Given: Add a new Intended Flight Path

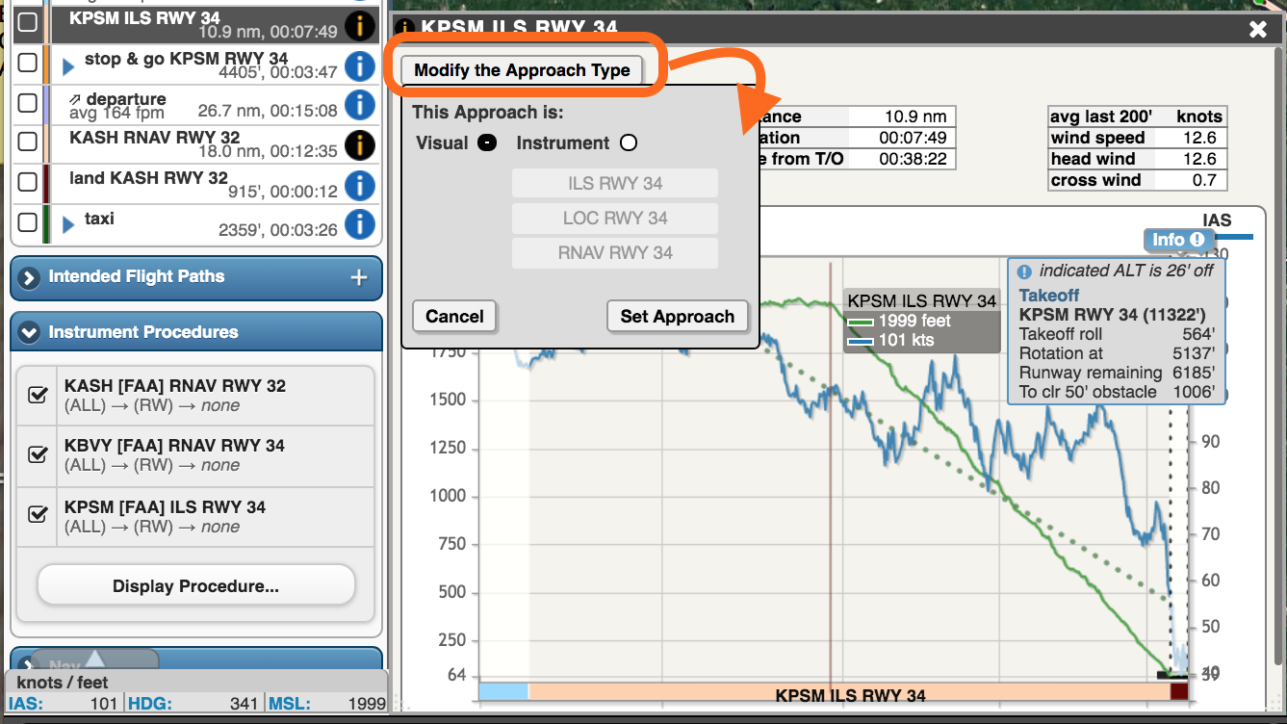Looking at the screenshot, I should click(359, 277).
